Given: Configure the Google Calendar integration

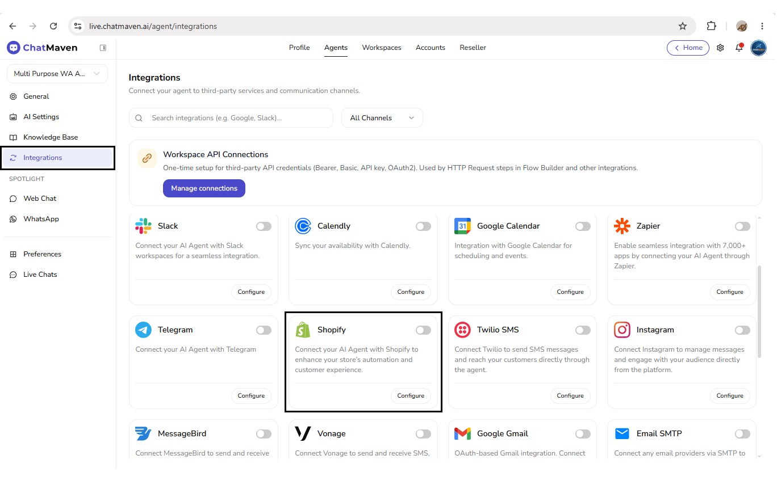Looking at the screenshot, I should [x=570, y=292].
